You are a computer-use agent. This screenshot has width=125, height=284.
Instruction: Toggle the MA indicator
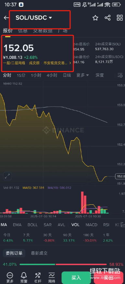point(4,225)
